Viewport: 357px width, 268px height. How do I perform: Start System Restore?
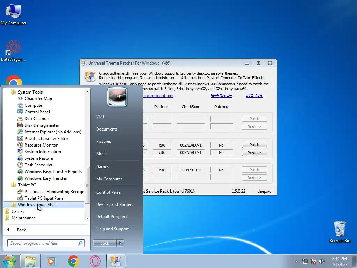click(x=38, y=158)
